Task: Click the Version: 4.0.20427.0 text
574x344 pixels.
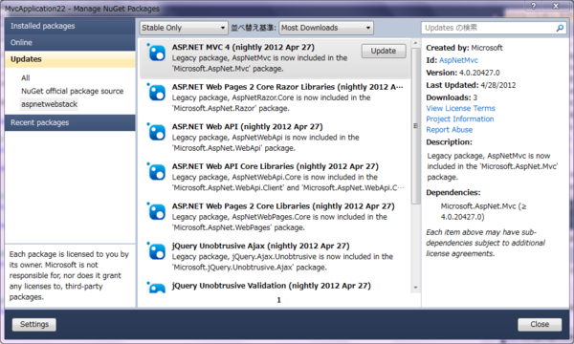Action: (x=463, y=73)
